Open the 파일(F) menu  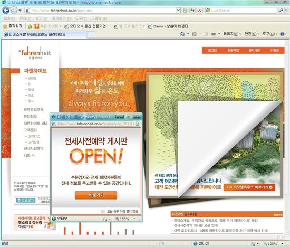click(x=9, y=18)
